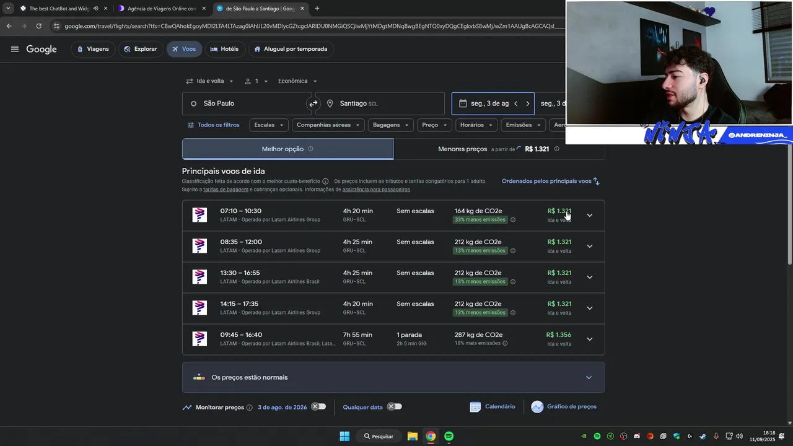Open info about Melhor opção ranking

pyautogui.click(x=310, y=149)
